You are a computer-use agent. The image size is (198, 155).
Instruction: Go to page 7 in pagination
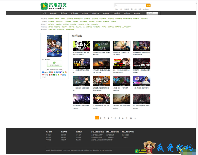[119, 118]
